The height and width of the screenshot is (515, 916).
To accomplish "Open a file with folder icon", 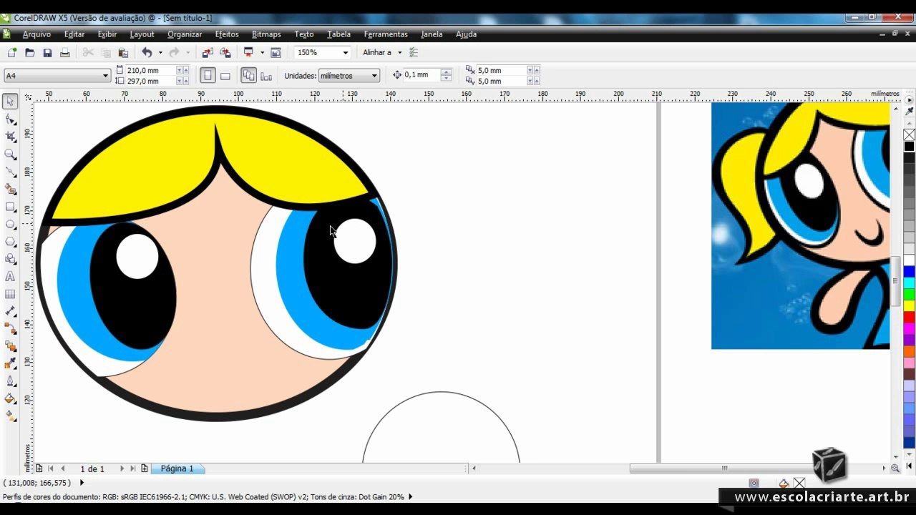I will (x=30, y=52).
